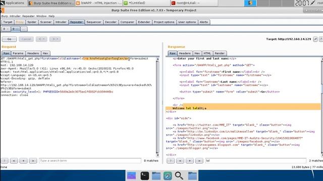Show the request Params tab
The image size is (323, 181).
(x=18, y=53)
